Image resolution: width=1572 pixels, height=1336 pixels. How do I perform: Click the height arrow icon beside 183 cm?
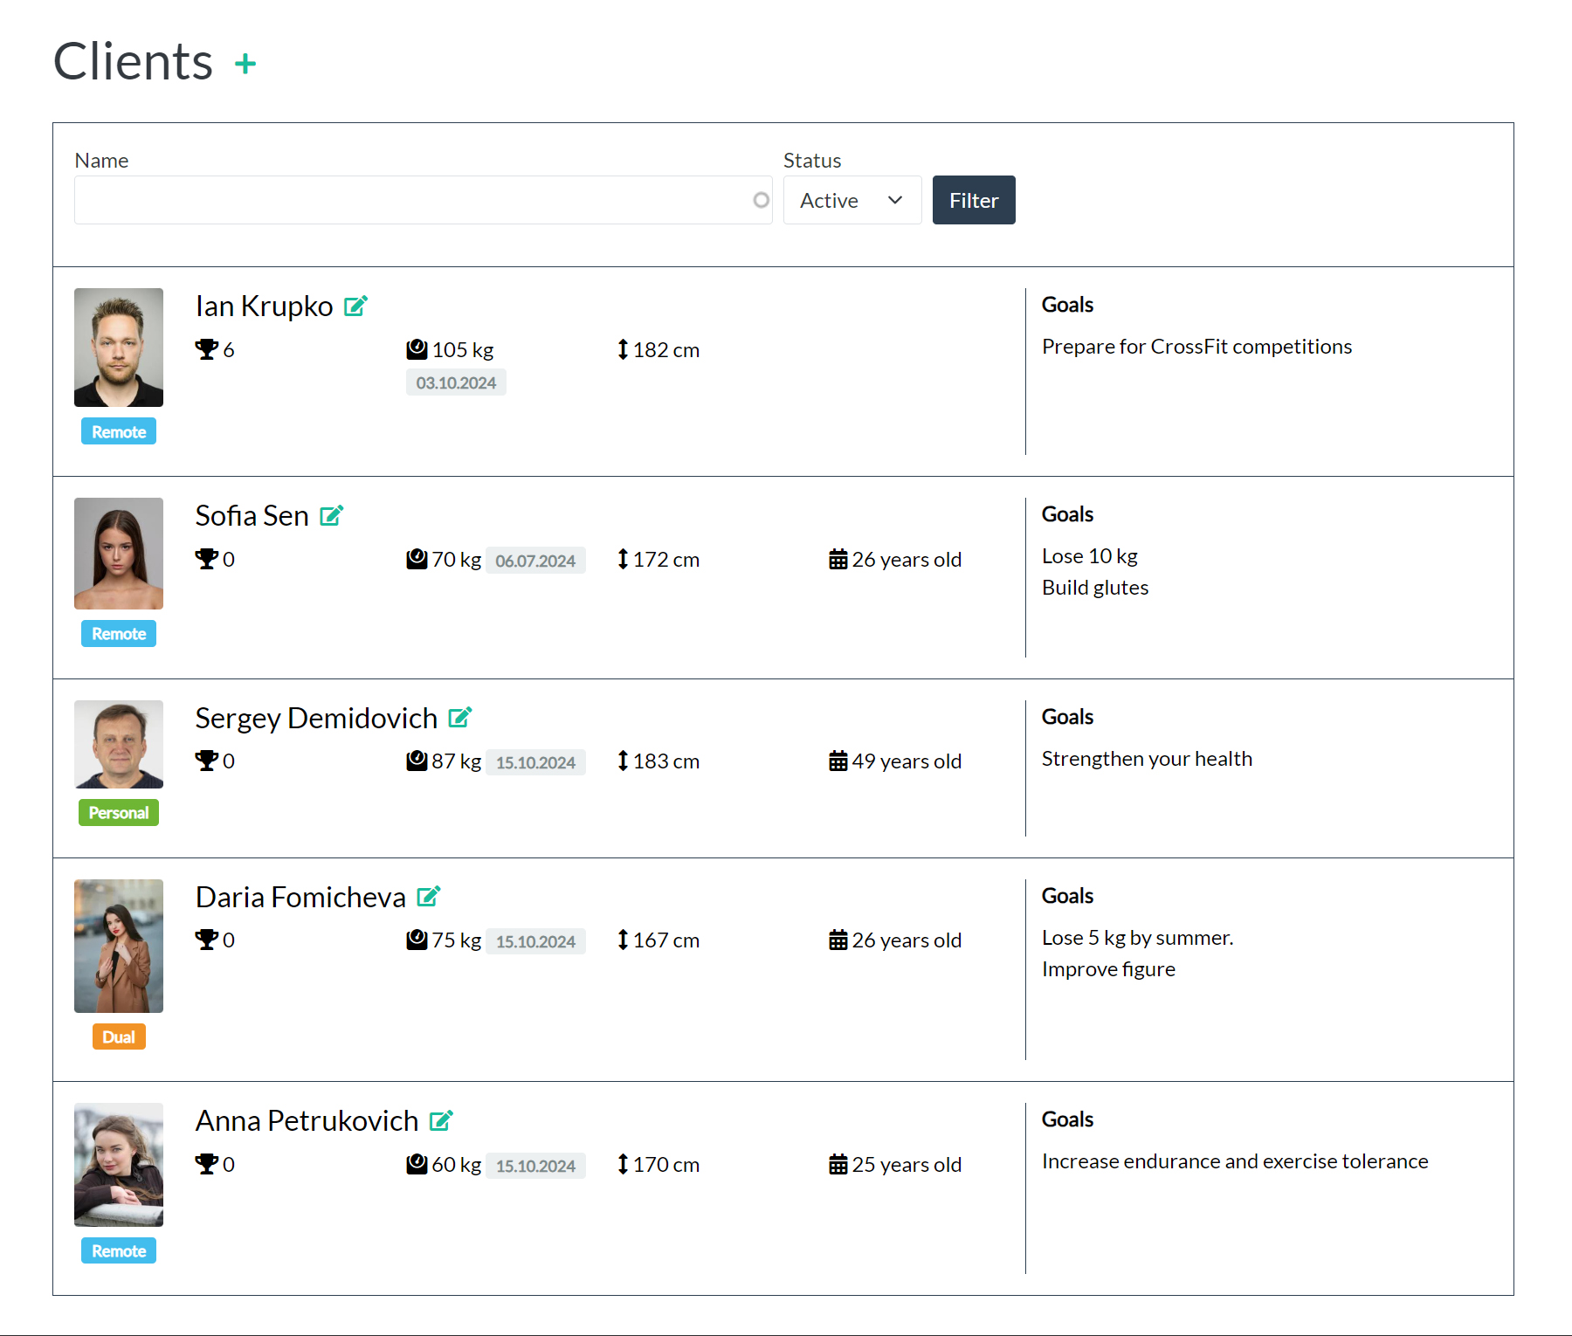tap(623, 761)
